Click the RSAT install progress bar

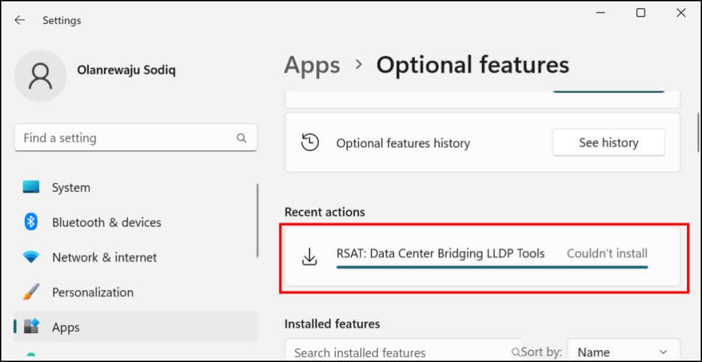point(492,267)
